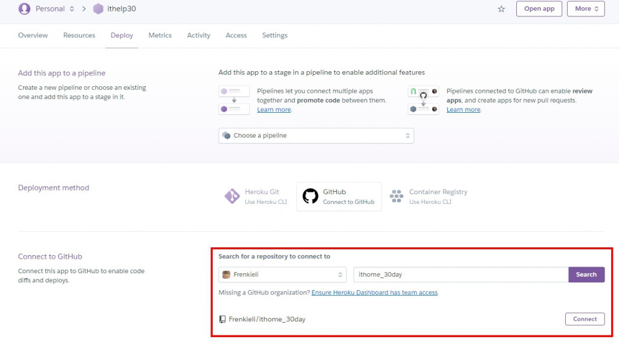Click the Container Registry dots icon
This screenshot has height=342, width=619.
click(x=397, y=196)
